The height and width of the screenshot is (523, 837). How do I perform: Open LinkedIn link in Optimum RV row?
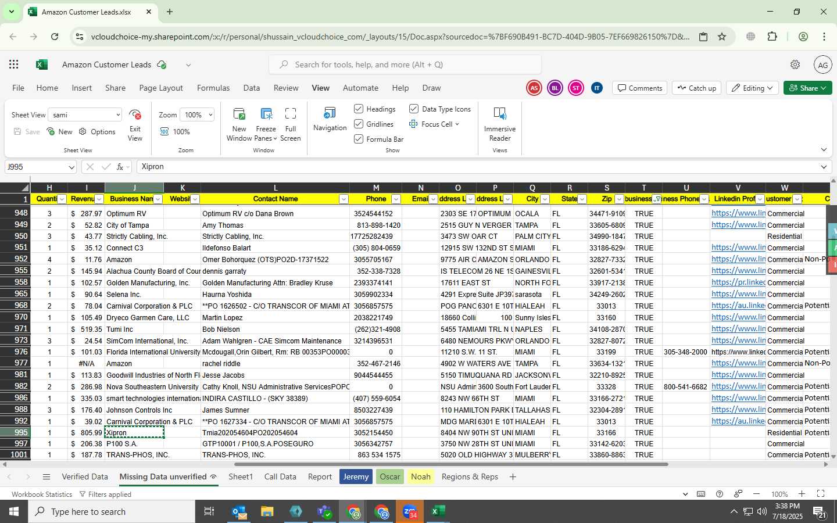738,213
